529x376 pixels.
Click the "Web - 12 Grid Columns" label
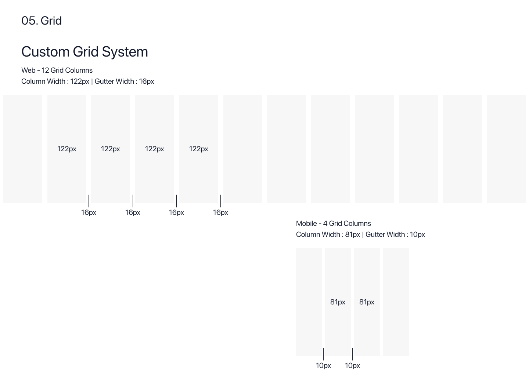click(57, 70)
